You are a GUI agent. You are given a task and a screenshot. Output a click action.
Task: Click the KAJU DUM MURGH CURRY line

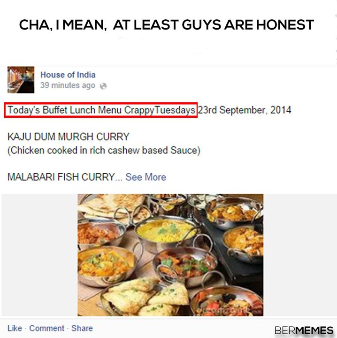click(x=69, y=137)
